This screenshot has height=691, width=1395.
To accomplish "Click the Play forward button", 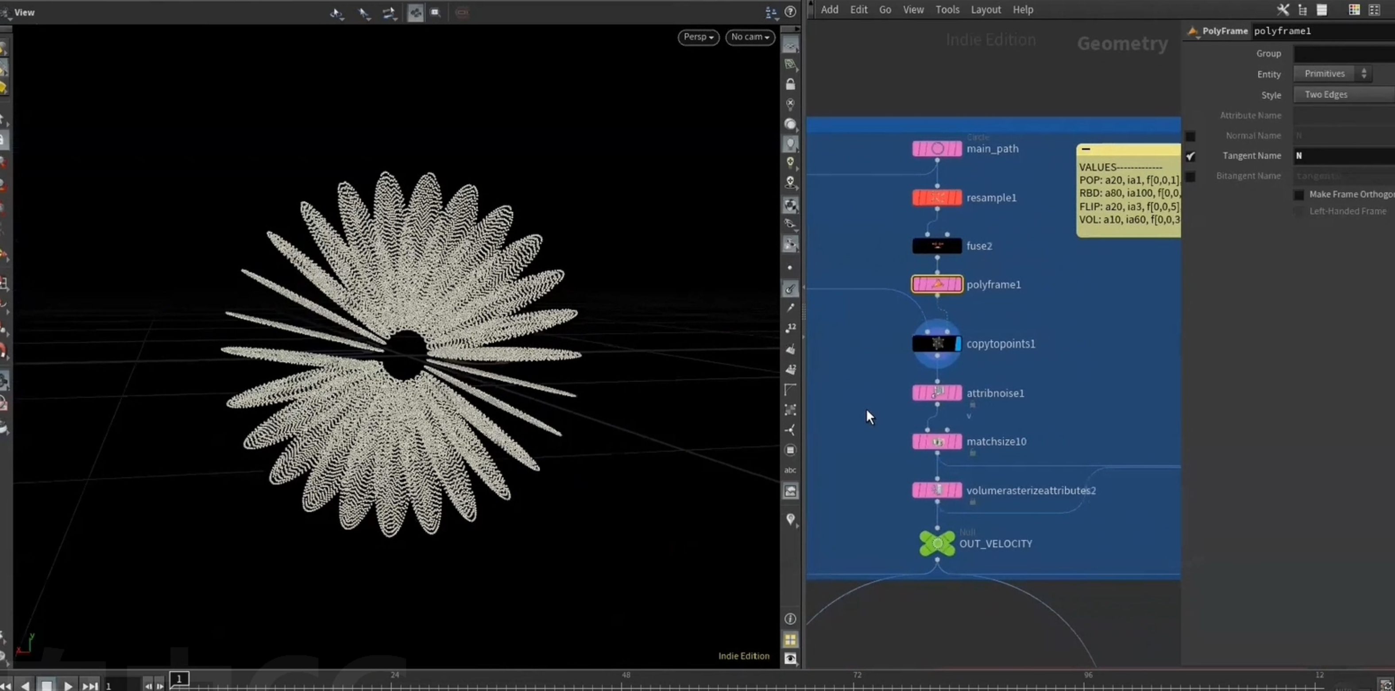I will [x=68, y=685].
